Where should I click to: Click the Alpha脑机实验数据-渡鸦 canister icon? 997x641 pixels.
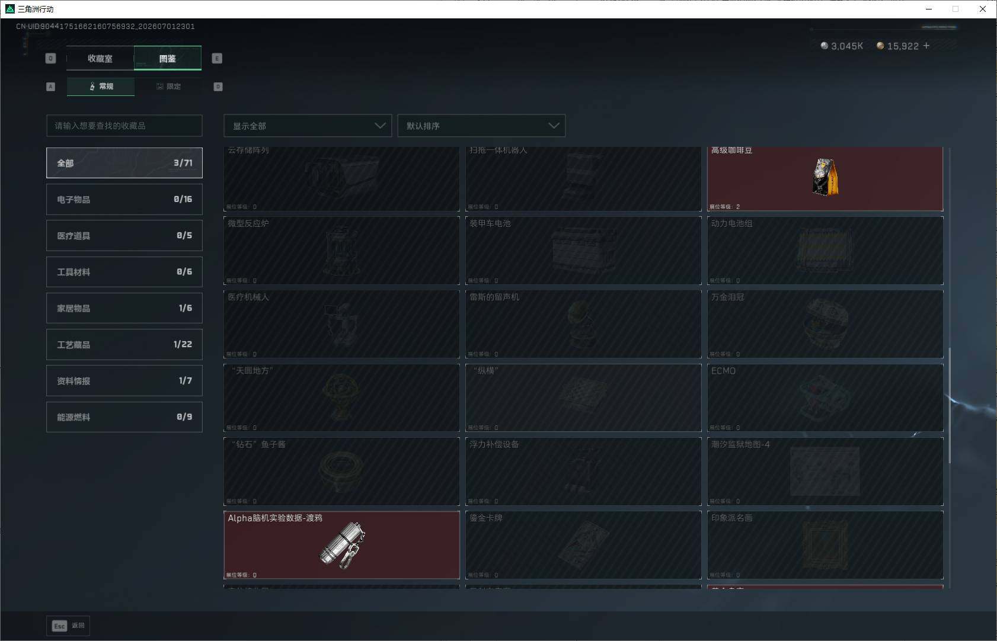[343, 546]
